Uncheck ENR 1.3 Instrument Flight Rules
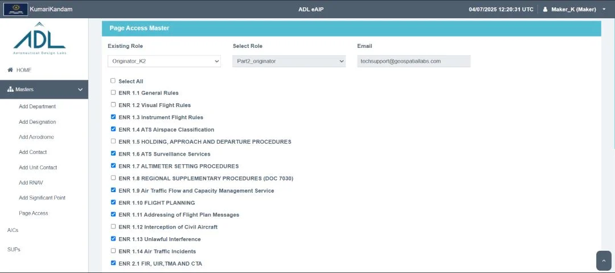The image size is (615, 273). 113,117
